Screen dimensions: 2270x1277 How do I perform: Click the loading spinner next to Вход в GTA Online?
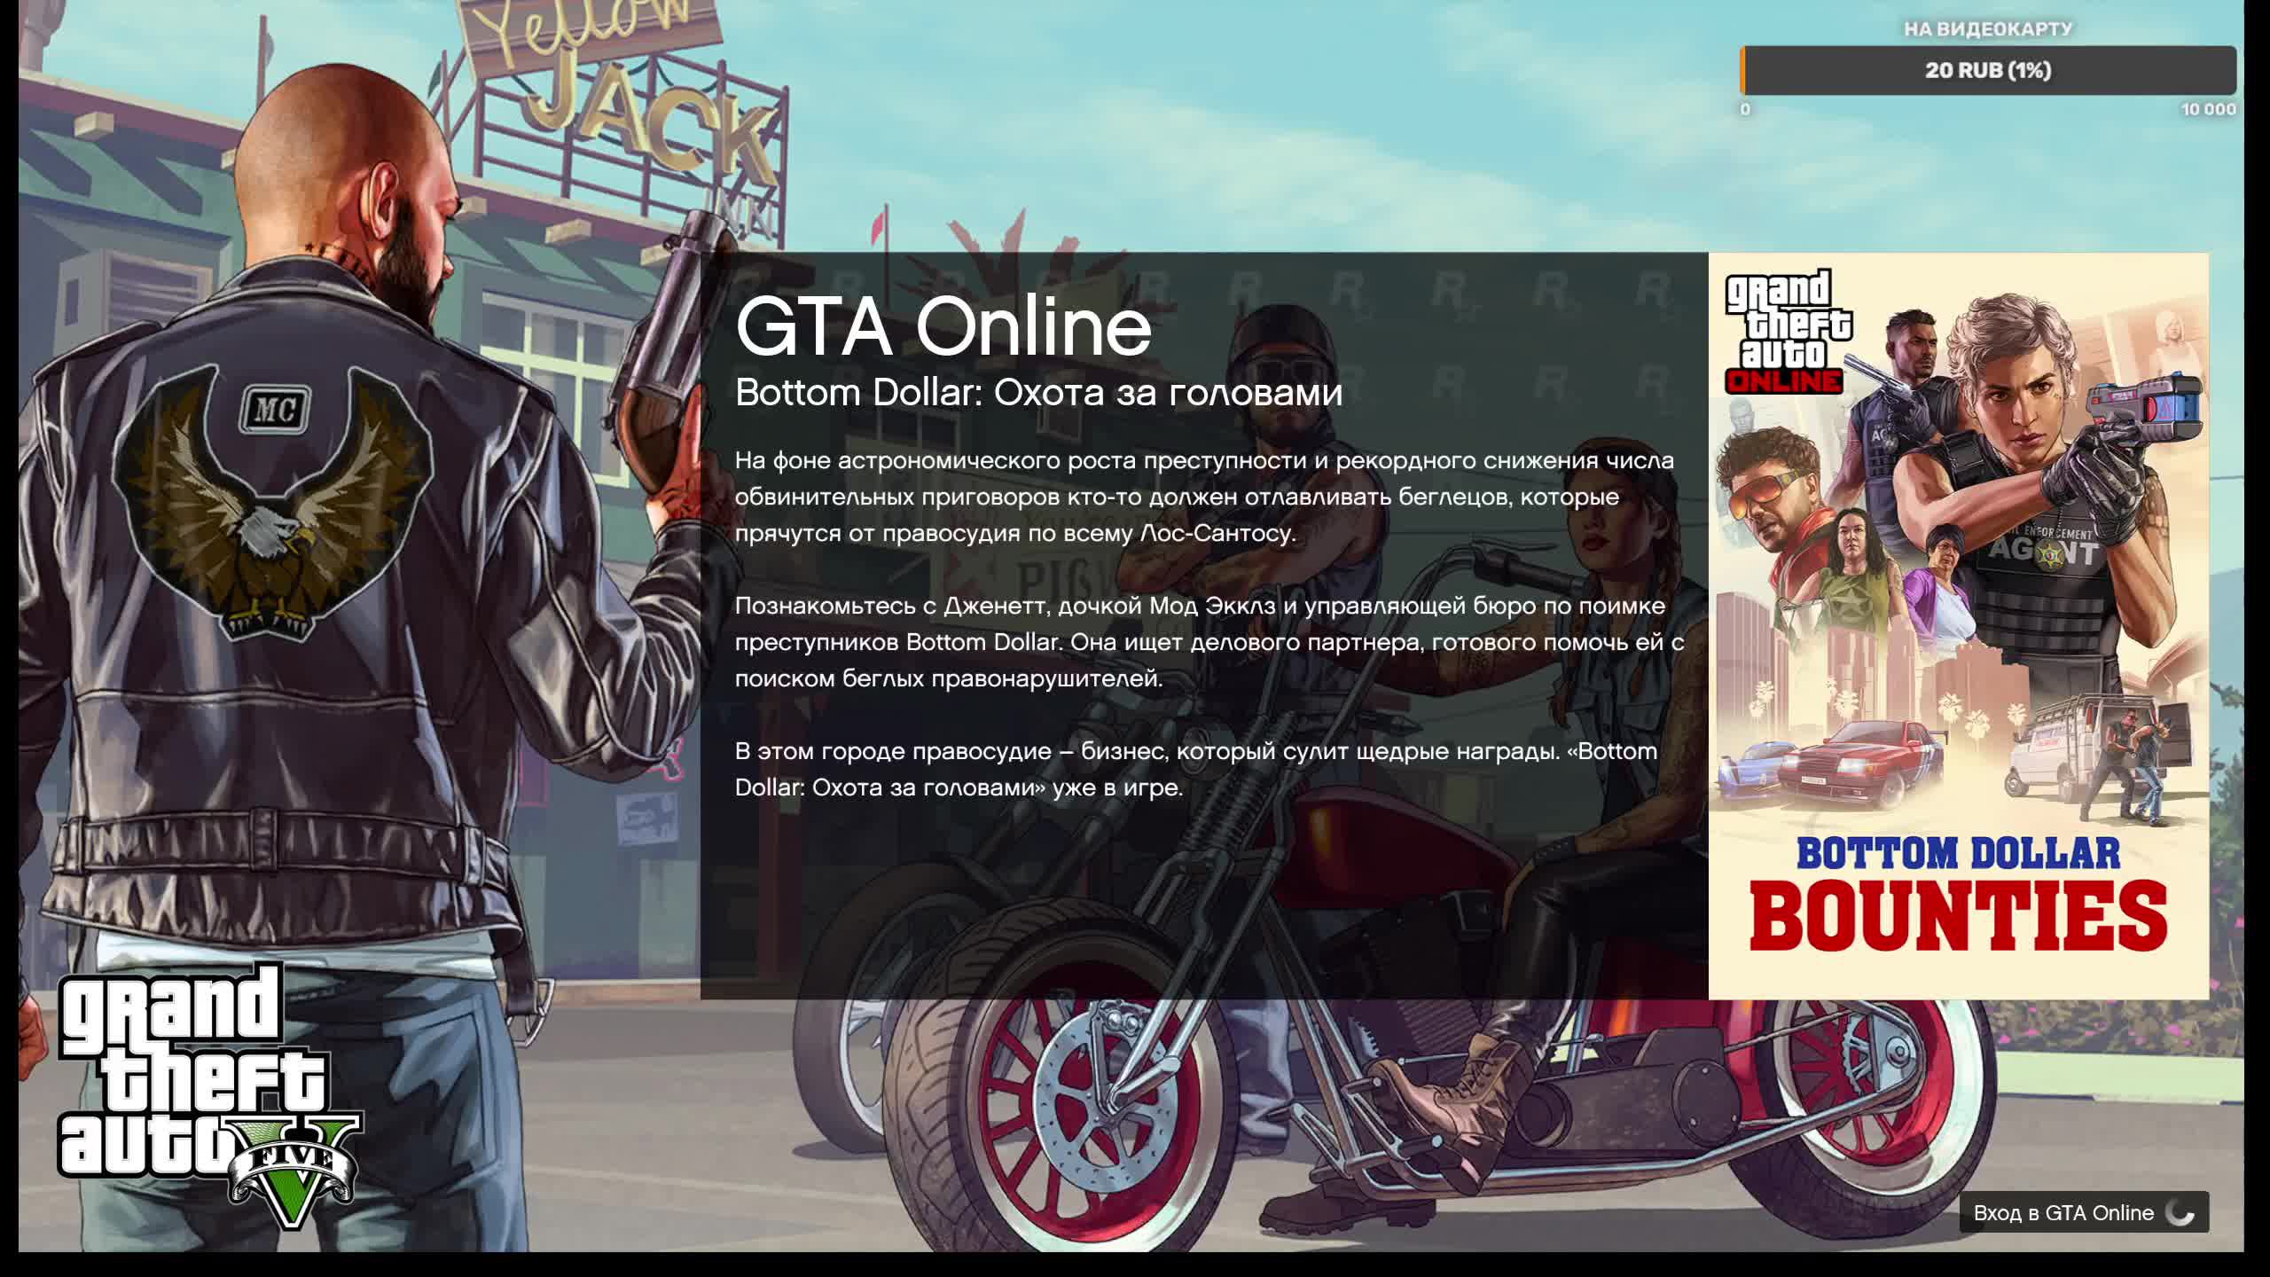(2180, 1212)
